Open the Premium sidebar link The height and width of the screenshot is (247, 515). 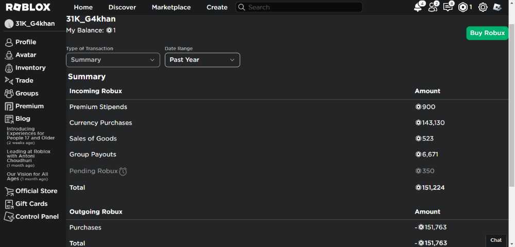tap(29, 106)
